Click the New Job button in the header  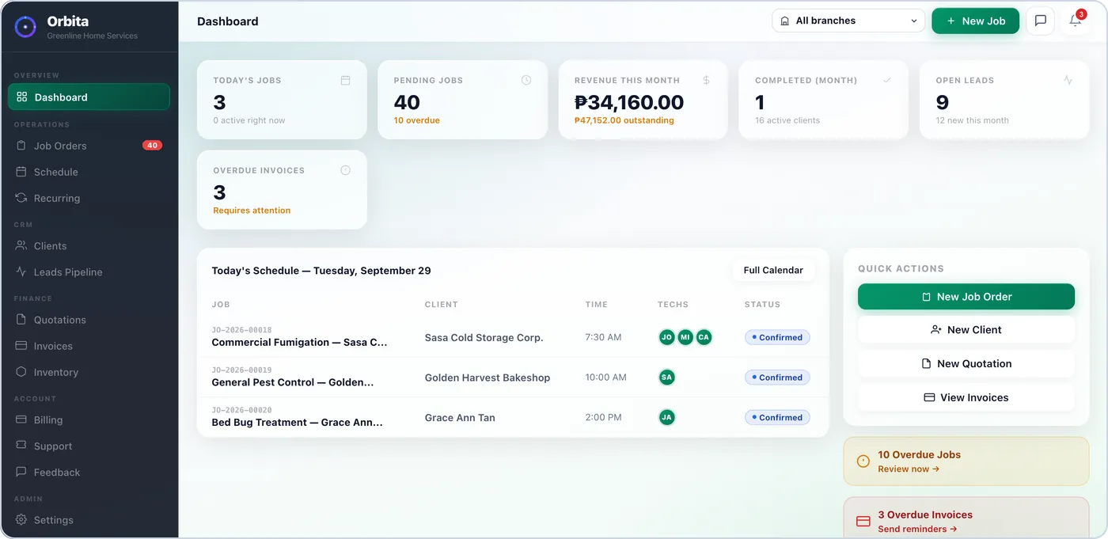click(x=975, y=21)
